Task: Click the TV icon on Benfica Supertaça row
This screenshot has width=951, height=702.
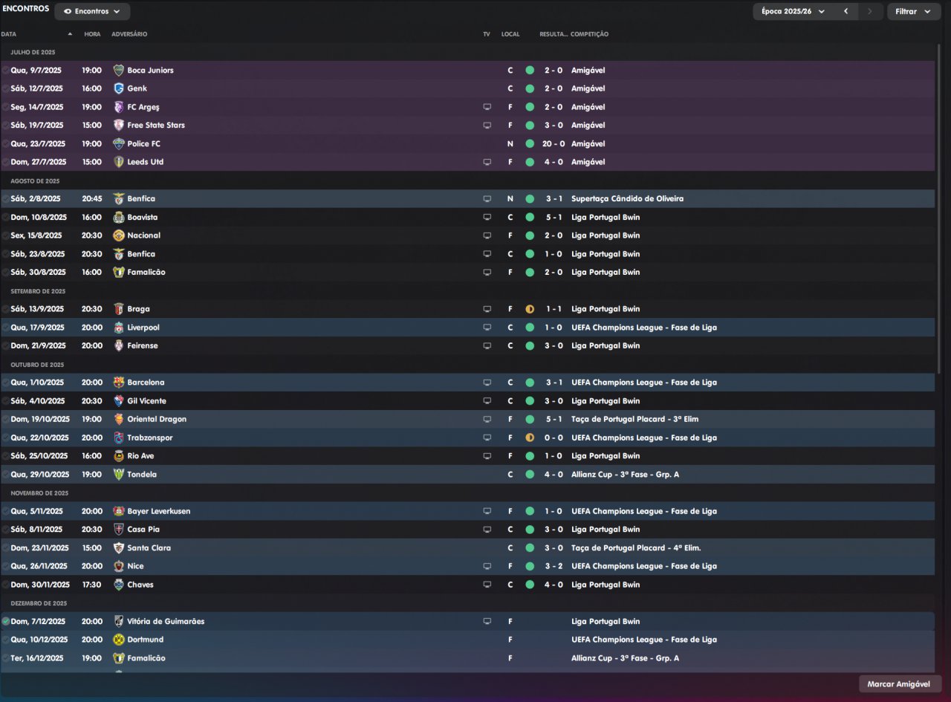Action: (487, 199)
